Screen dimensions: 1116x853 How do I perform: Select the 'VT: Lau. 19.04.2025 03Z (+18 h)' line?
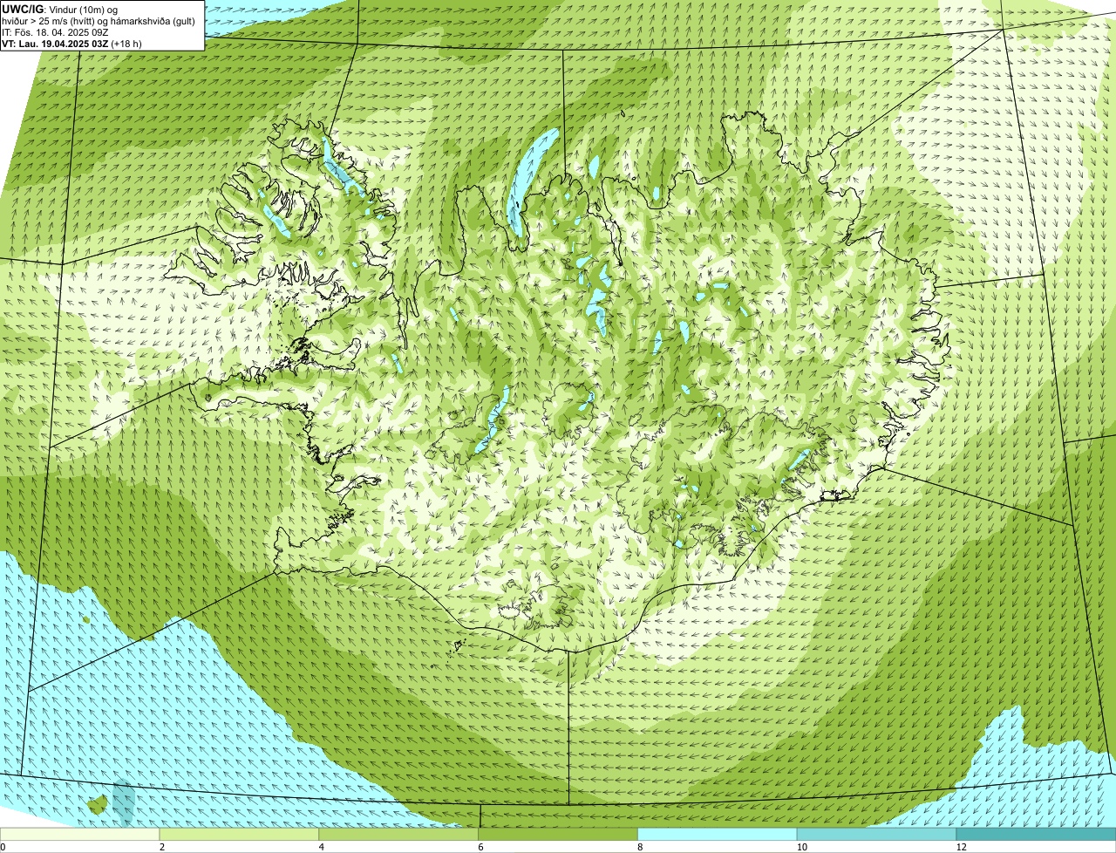pyautogui.click(x=72, y=43)
